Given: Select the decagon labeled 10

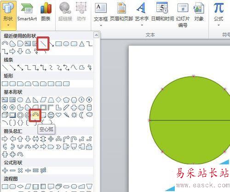Looking at the screenshot, I should 5,107.
